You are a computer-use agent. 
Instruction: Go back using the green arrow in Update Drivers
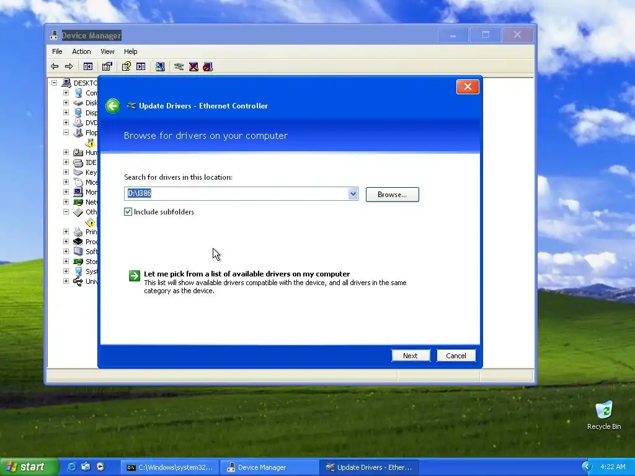coord(113,106)
